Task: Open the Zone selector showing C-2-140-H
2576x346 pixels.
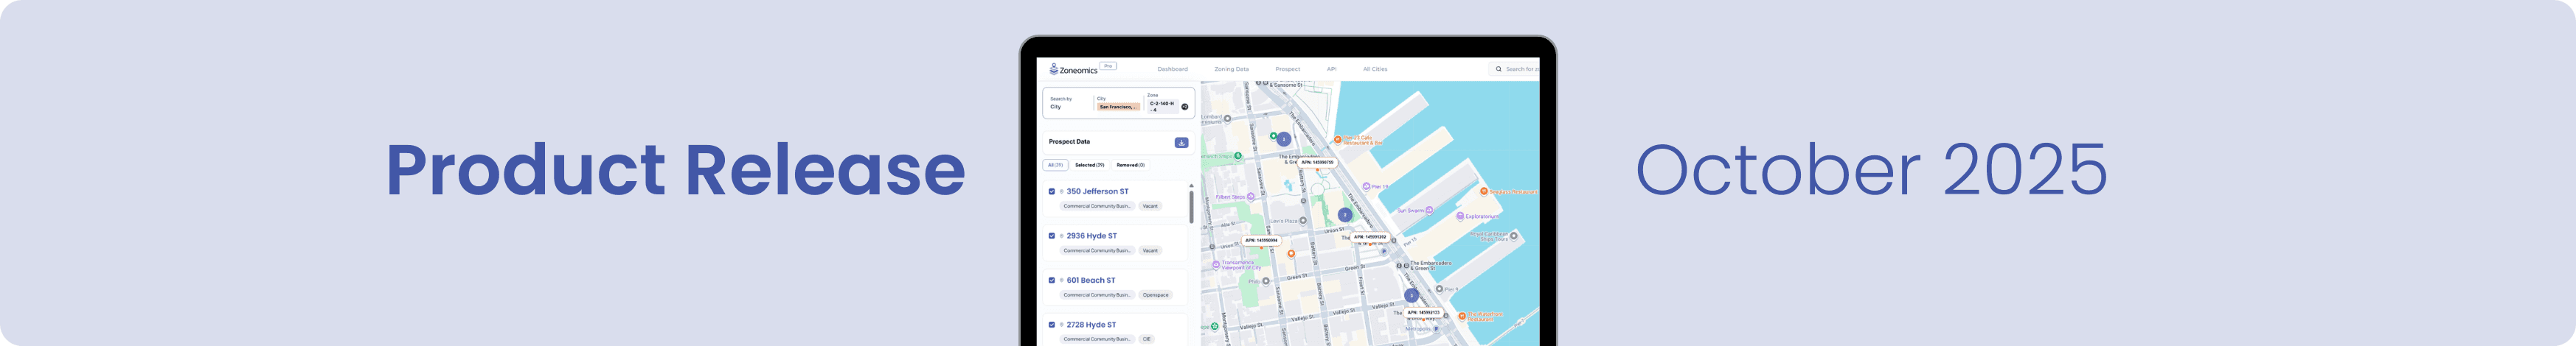Action: pos(1161,106)
